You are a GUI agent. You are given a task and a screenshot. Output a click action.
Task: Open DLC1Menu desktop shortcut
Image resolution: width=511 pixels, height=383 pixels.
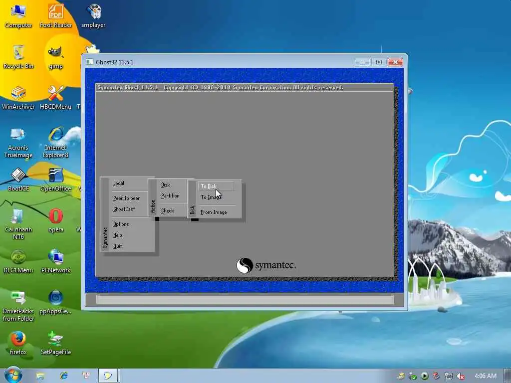(18, 261)
